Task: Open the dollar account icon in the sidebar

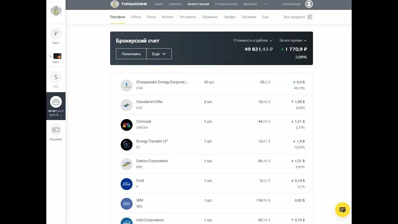Action: point(56,77)
